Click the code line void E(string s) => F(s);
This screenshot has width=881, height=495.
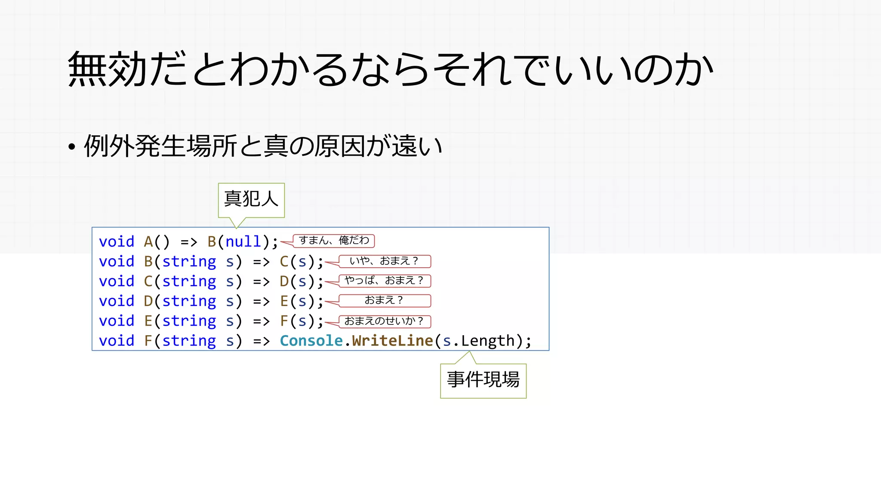[x=211, y=321]
